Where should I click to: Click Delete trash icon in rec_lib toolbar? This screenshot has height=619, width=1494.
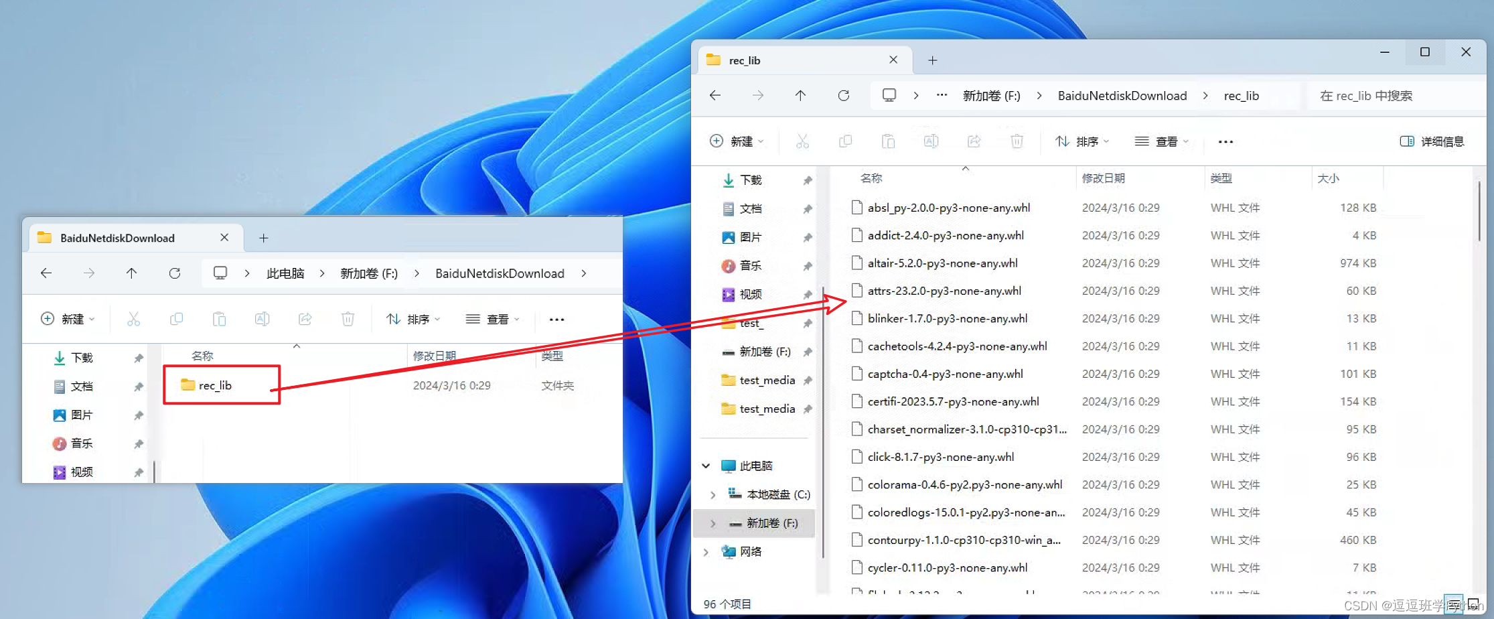pos(1017,141)
